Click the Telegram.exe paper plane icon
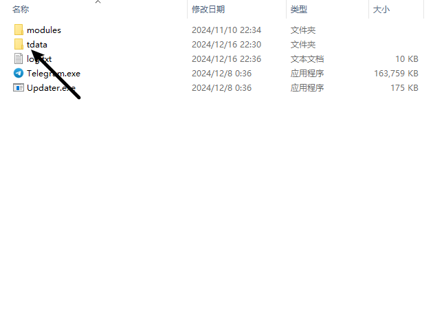This screenshot has height=333, width=444. pos(19,74)
